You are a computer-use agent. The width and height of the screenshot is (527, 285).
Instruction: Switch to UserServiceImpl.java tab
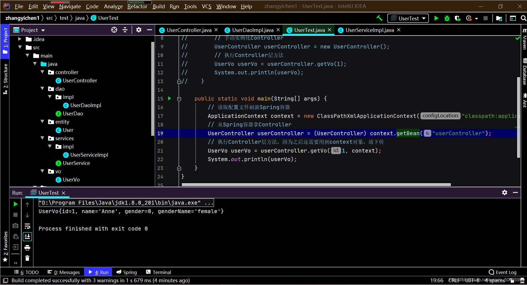pyautogui.click(x=369, y=30)
